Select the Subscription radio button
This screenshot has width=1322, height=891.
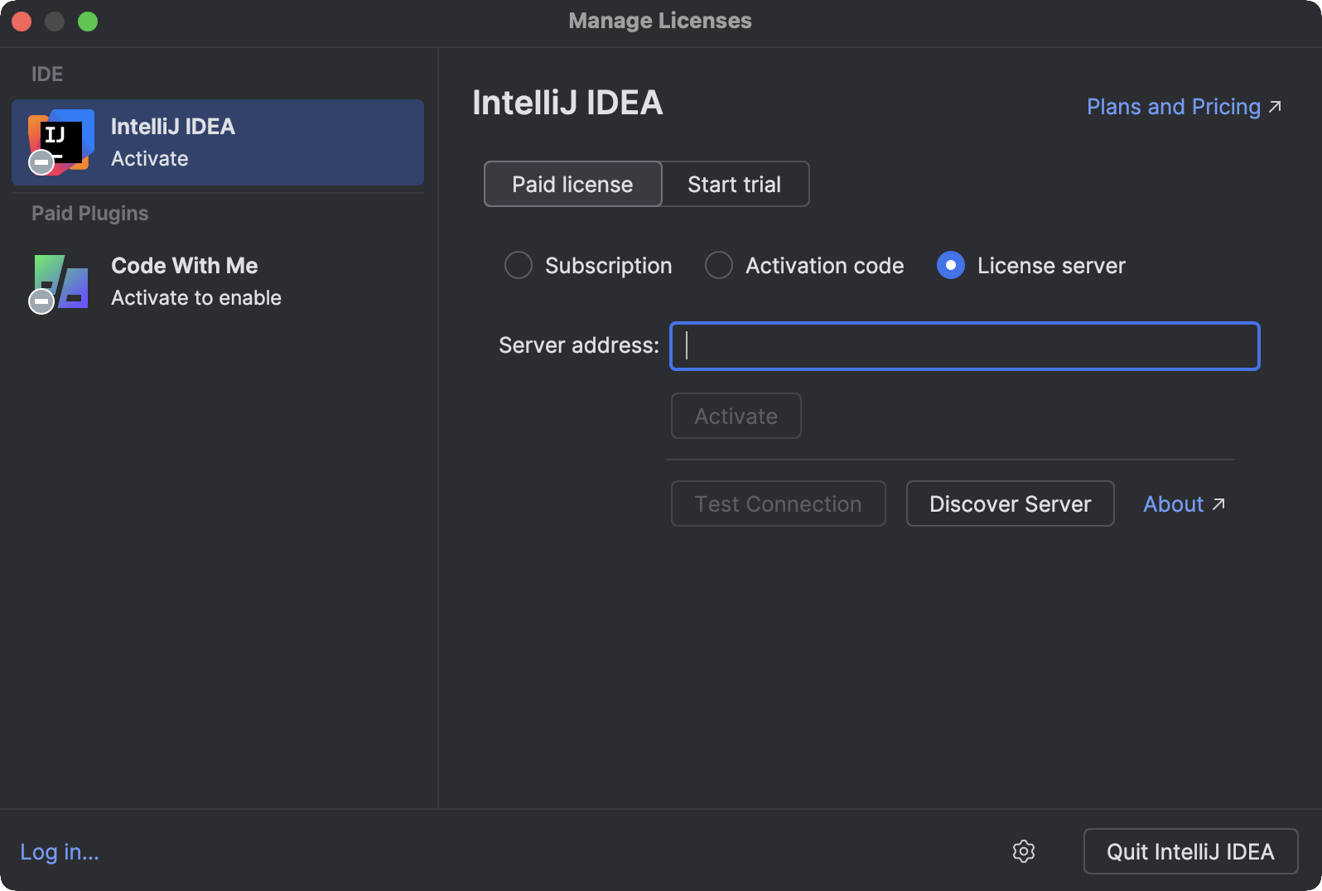[519, 266]
